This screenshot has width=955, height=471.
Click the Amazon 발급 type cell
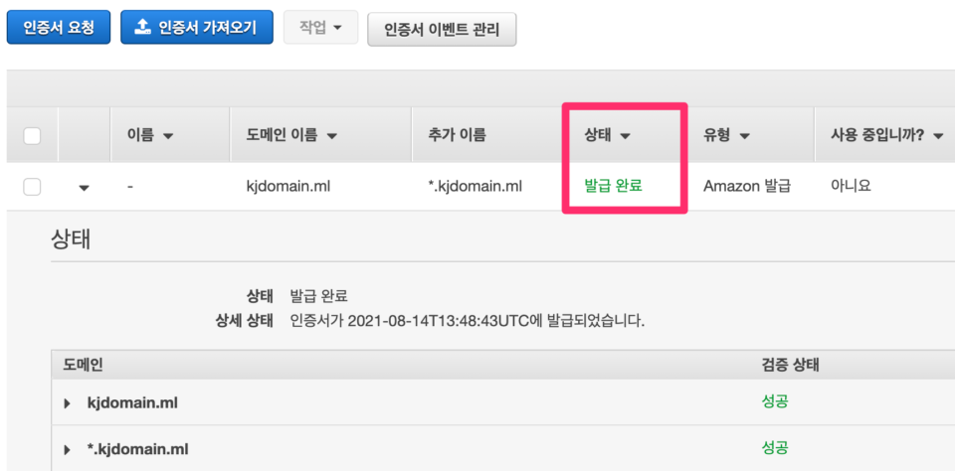coord(747,187)
